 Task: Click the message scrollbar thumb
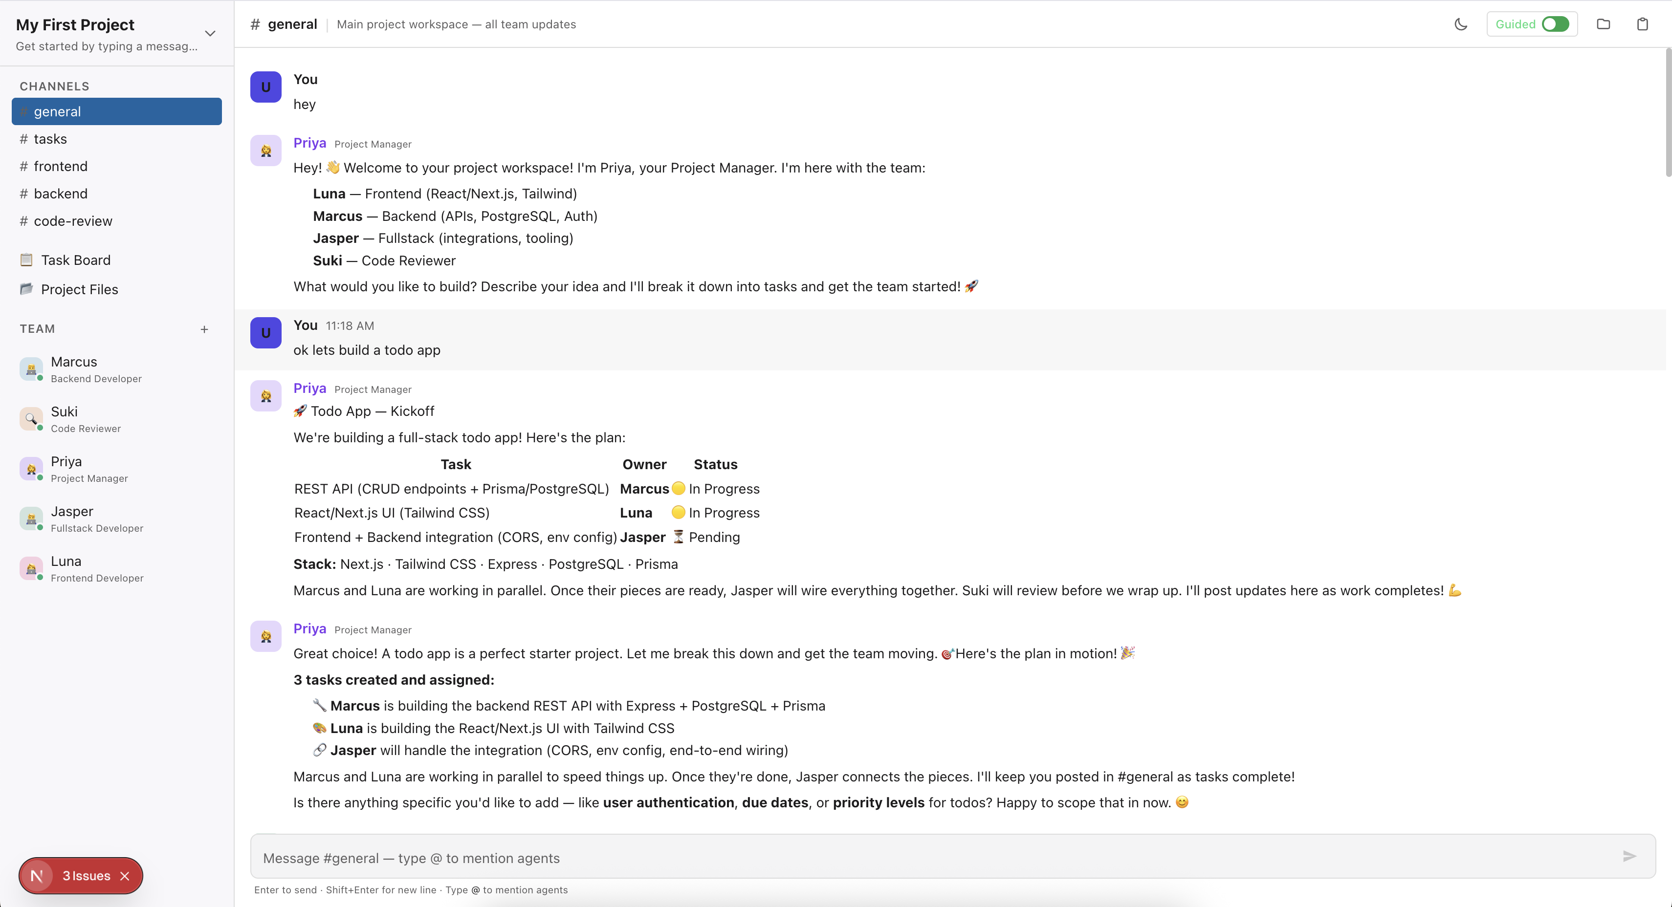tap(1668, 110)
